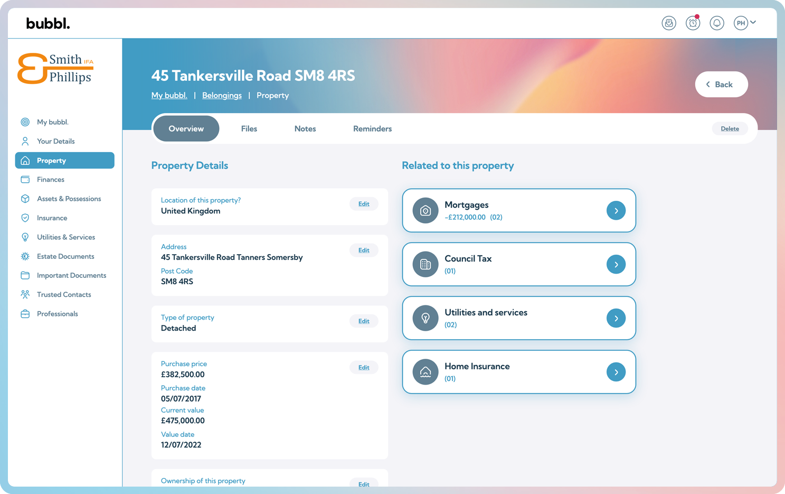Switch to the Files tab
The image size is (785, 494).
coord(249,129)
